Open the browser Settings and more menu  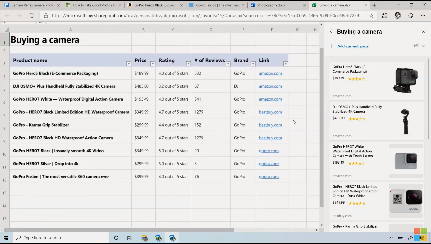coord(423,16)
